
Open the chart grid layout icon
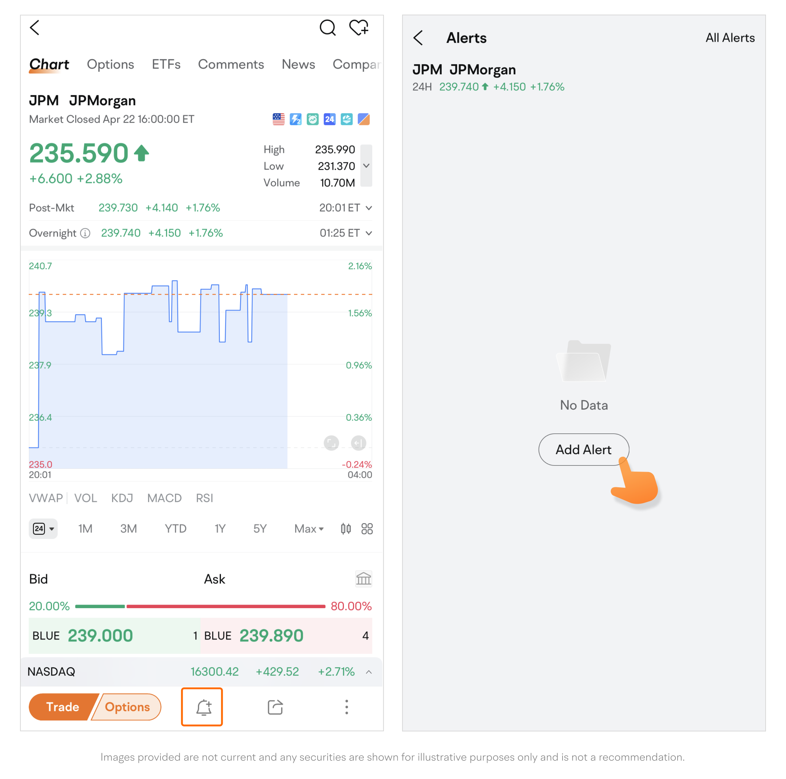coord(367,528)
